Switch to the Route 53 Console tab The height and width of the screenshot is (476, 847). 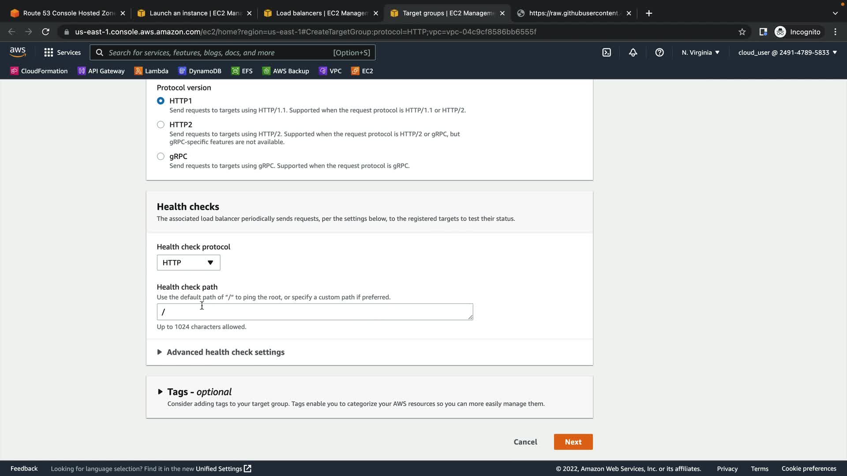coord(68,13)
